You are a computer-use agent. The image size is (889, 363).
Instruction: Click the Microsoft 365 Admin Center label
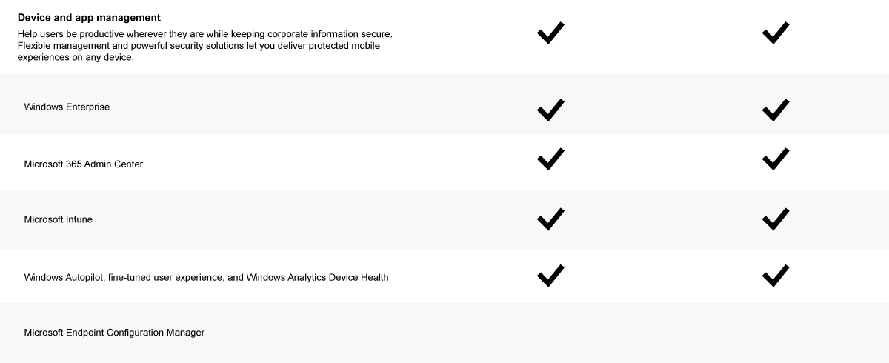tap(84, 164)
